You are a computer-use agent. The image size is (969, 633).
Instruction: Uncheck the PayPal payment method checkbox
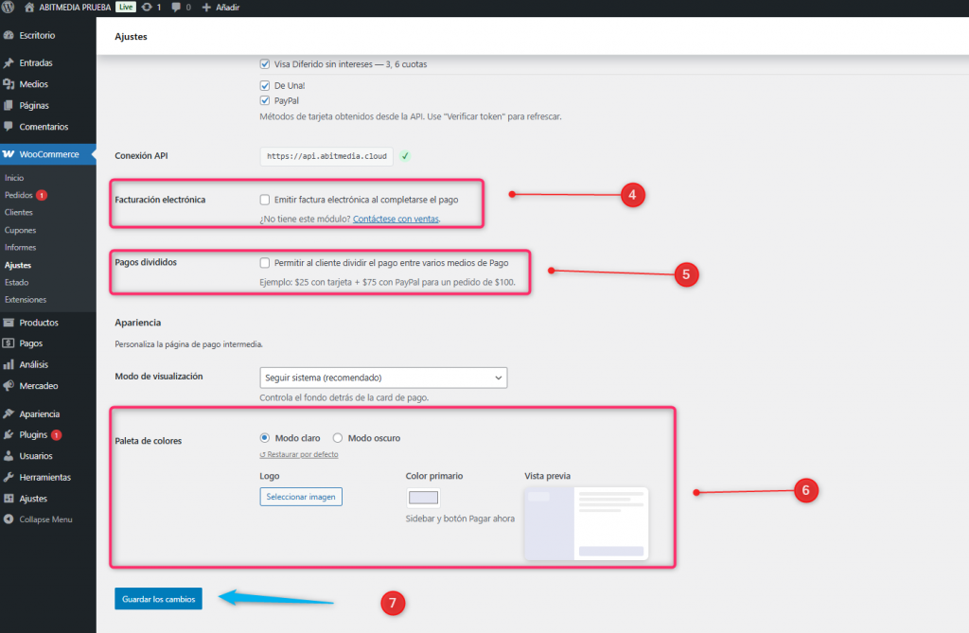click(265, 100)
